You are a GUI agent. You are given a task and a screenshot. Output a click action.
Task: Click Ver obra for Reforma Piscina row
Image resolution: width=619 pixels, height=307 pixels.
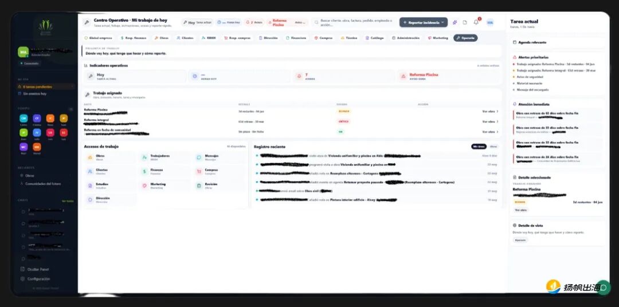[490, 111]
